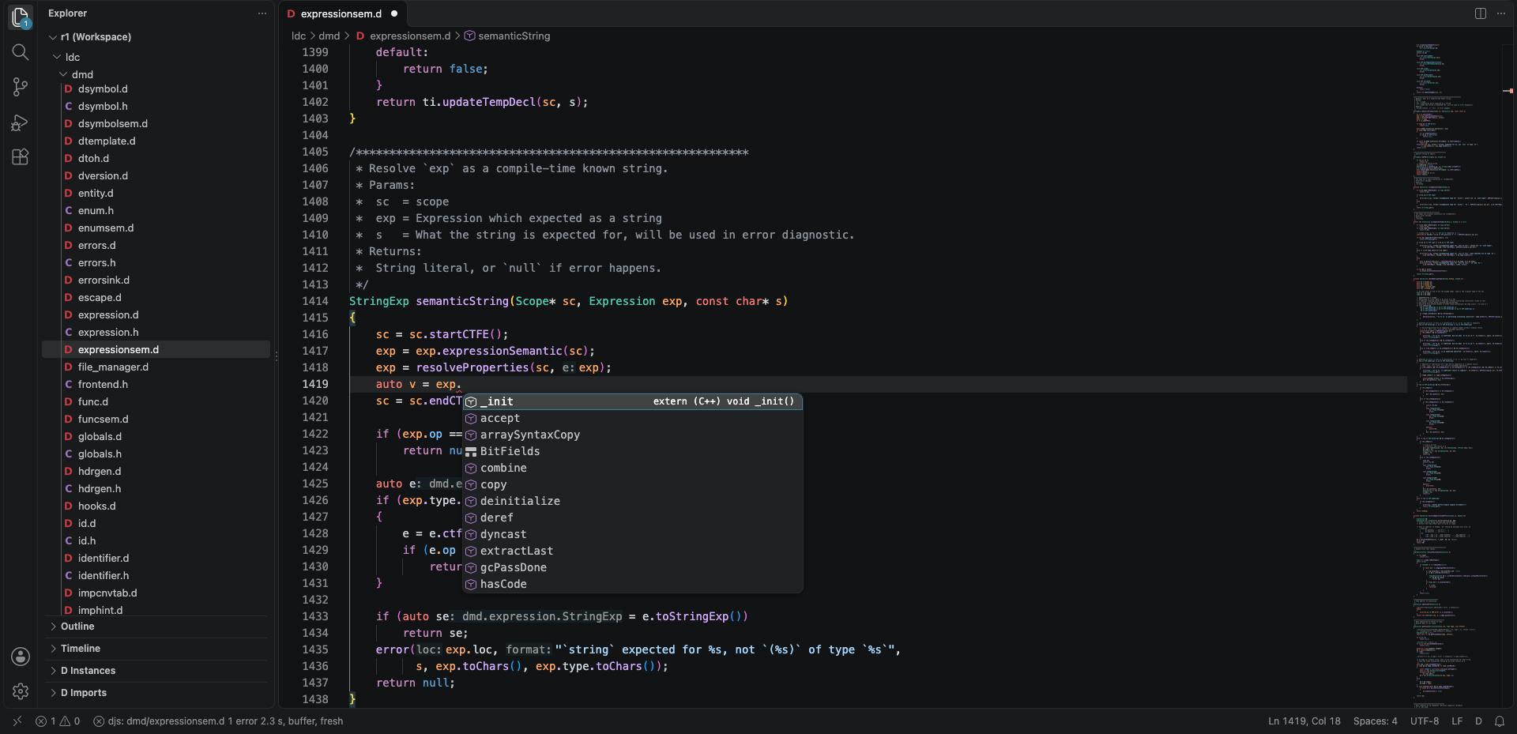
Task: Change end of line sequence LF
Action: point(1457,721)
